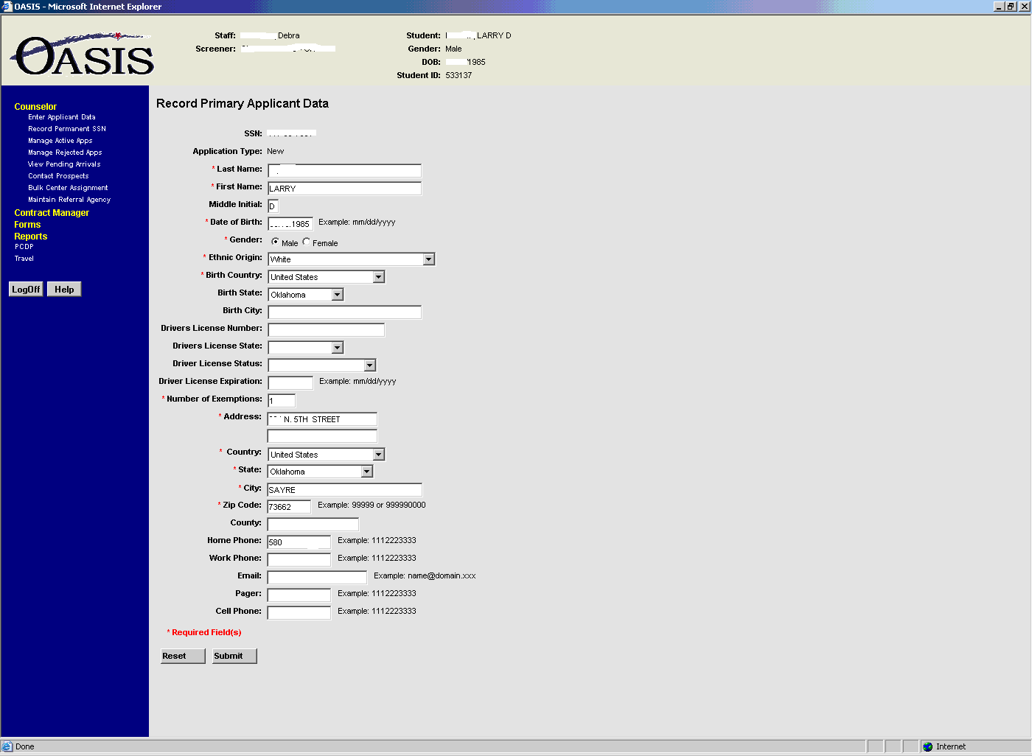
Task: Click the Done status bar text
Action: (25, 746)
